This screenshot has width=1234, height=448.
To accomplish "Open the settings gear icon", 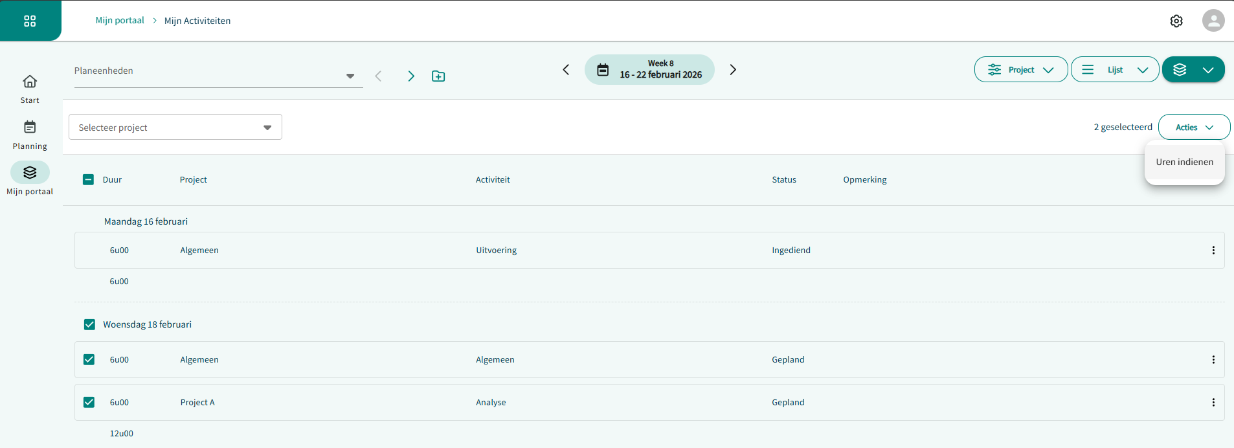I will [1176, 21].
